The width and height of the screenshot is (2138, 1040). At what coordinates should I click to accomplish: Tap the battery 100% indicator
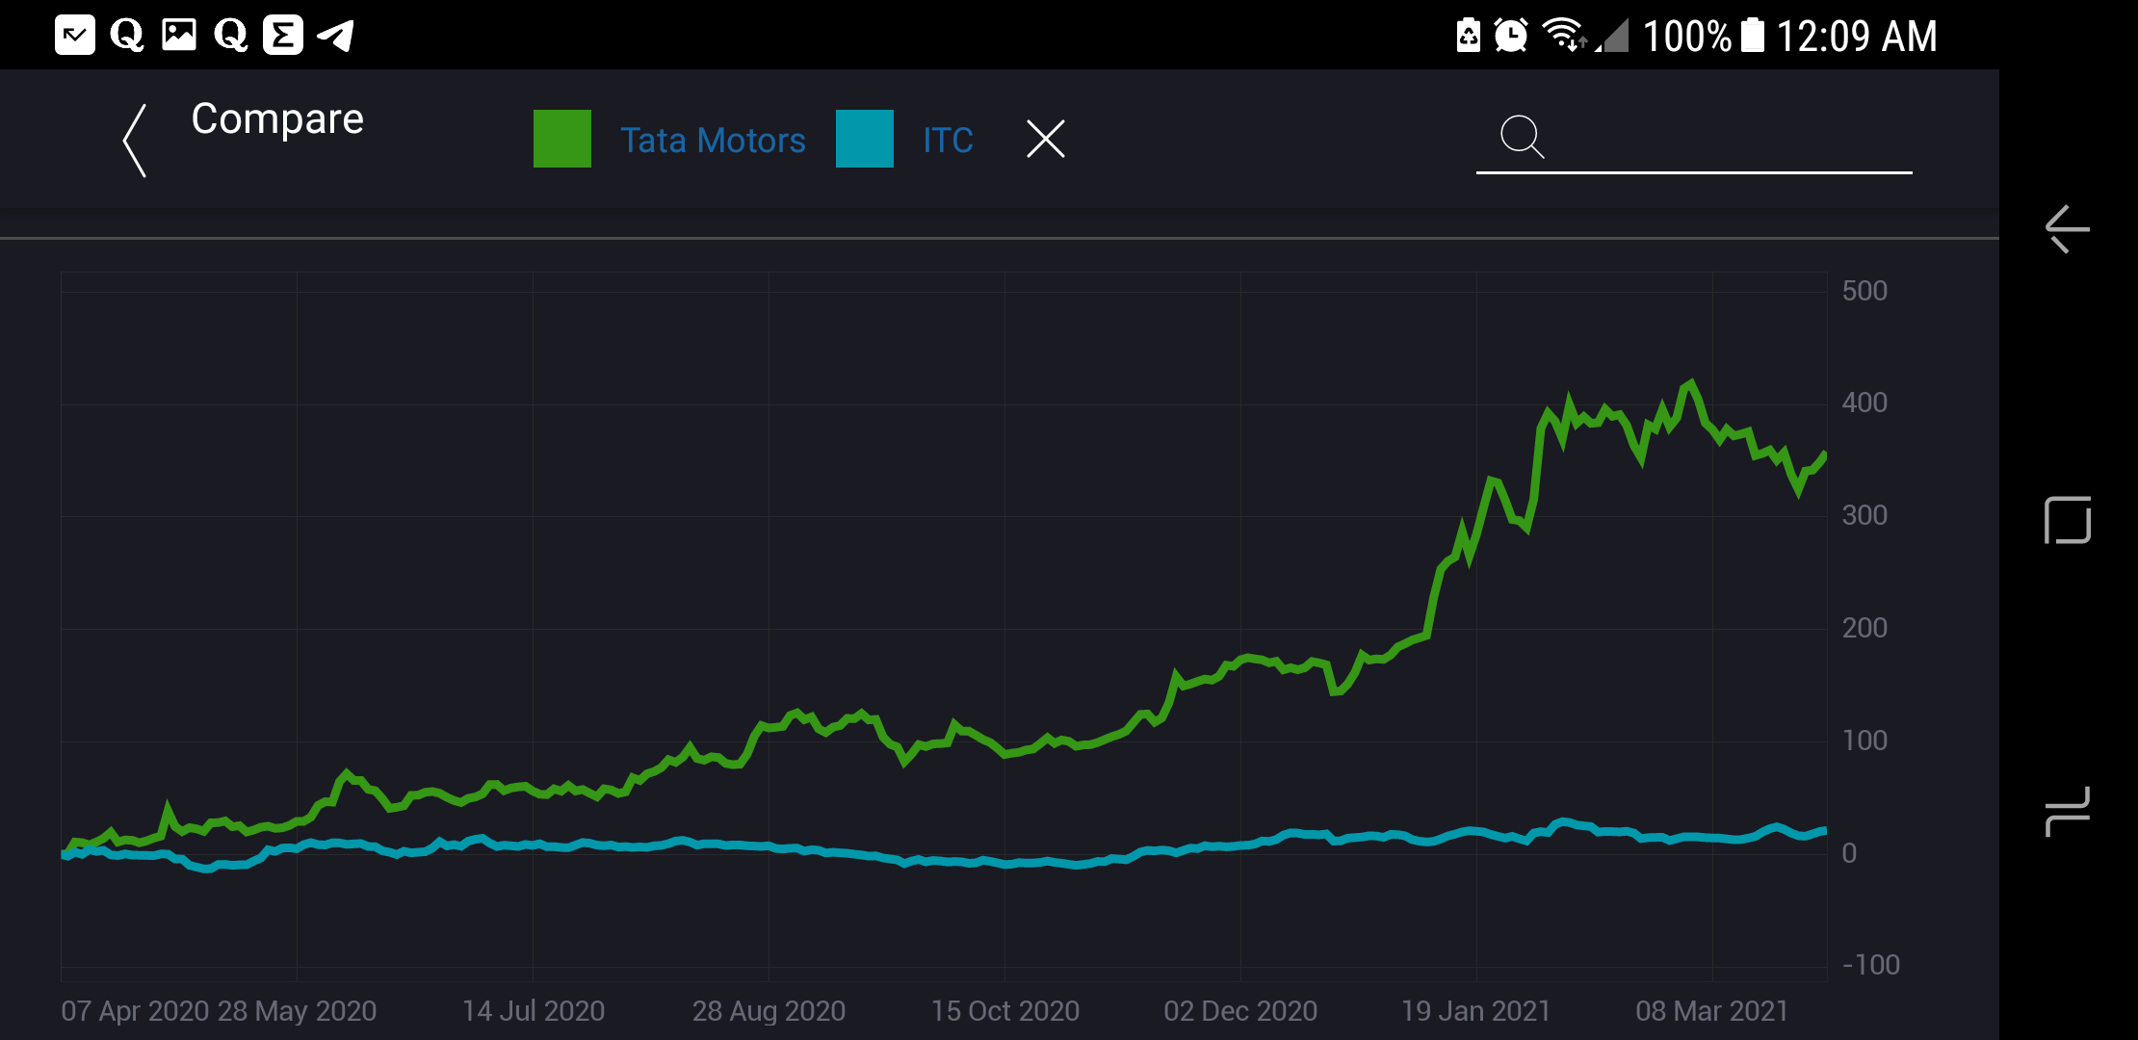1703,36
